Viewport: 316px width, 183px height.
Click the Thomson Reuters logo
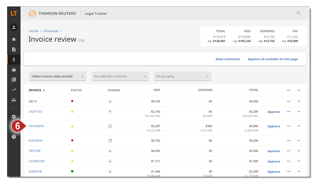[53, 13]
